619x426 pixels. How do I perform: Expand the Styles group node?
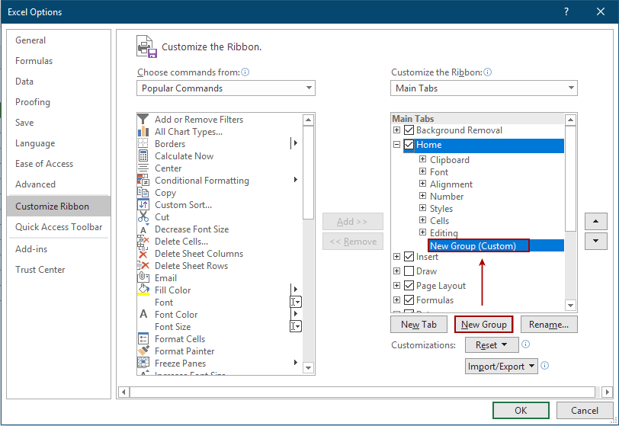click(422, 208)
